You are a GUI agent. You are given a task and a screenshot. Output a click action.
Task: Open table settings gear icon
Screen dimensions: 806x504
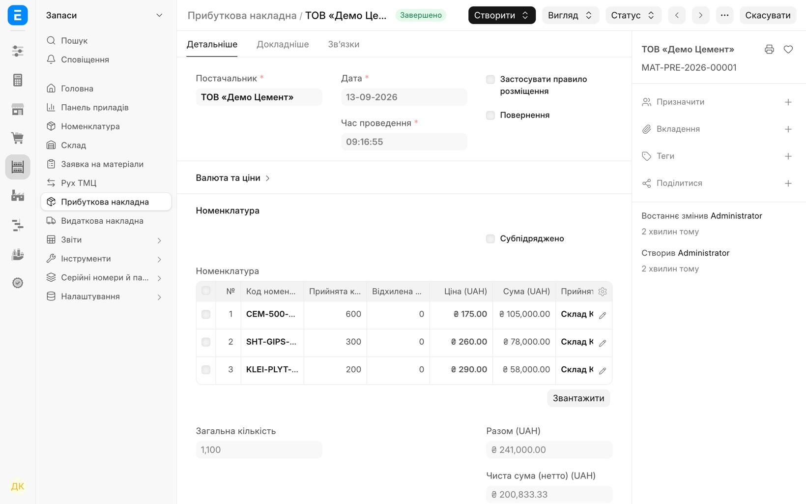pyautogui.click(x=603, y=292)
